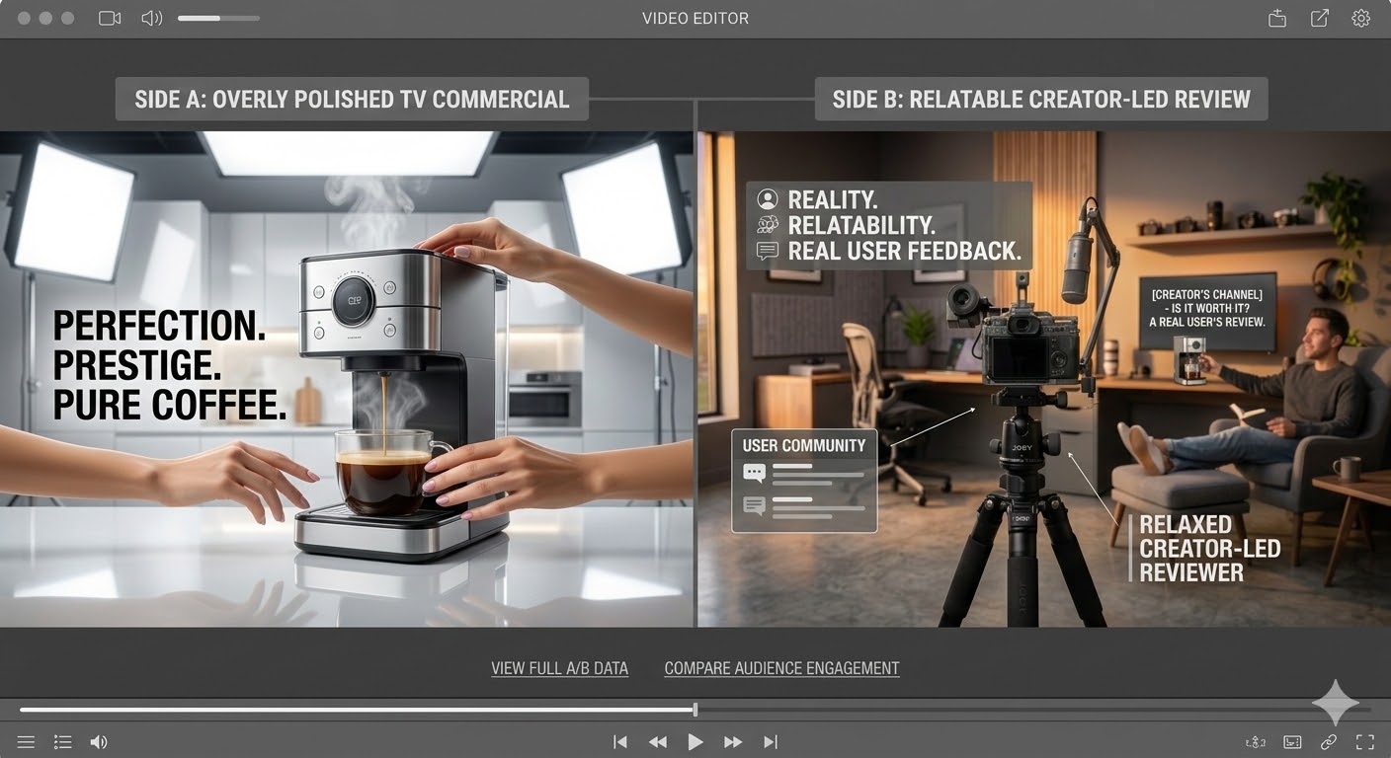Image resolution: width=1391 pixels, height=758 pixels.
Task: Open the chain link icon in the bottom toolbar
Action: click(1329, 741)
